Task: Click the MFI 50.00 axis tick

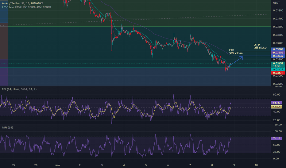Action: (x=276, y=145)
